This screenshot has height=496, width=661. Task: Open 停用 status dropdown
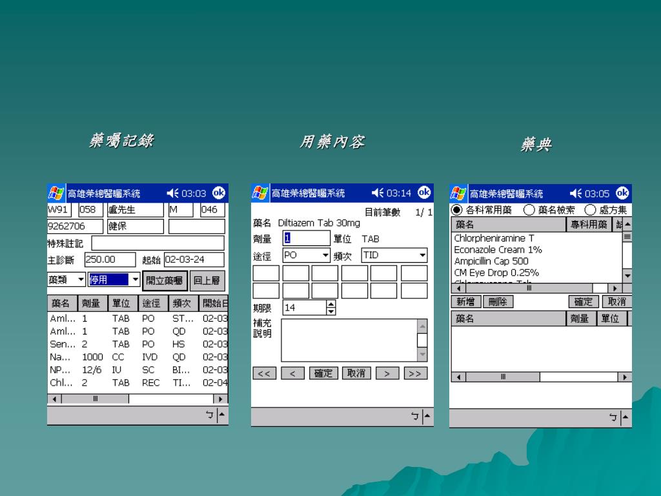point(134,279)
